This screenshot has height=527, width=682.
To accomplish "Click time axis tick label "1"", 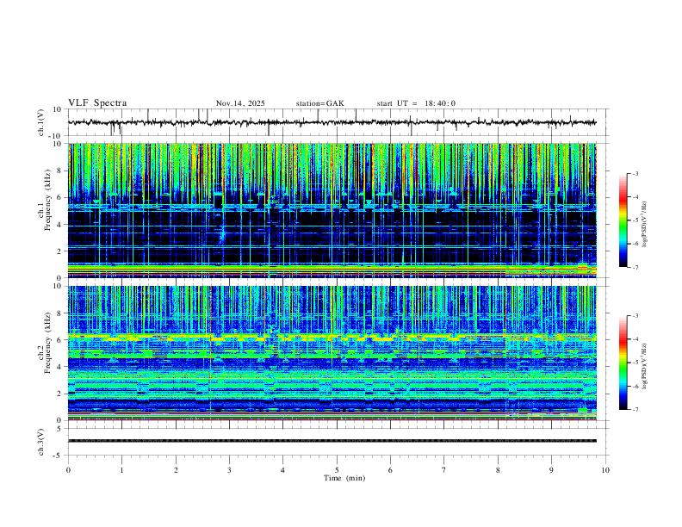I will (x=122, y=470).
